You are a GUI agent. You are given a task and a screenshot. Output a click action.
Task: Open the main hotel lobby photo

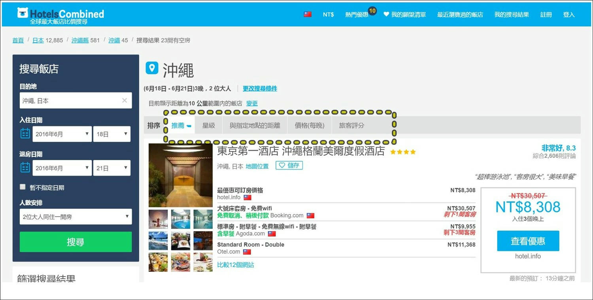pos(181,175)
